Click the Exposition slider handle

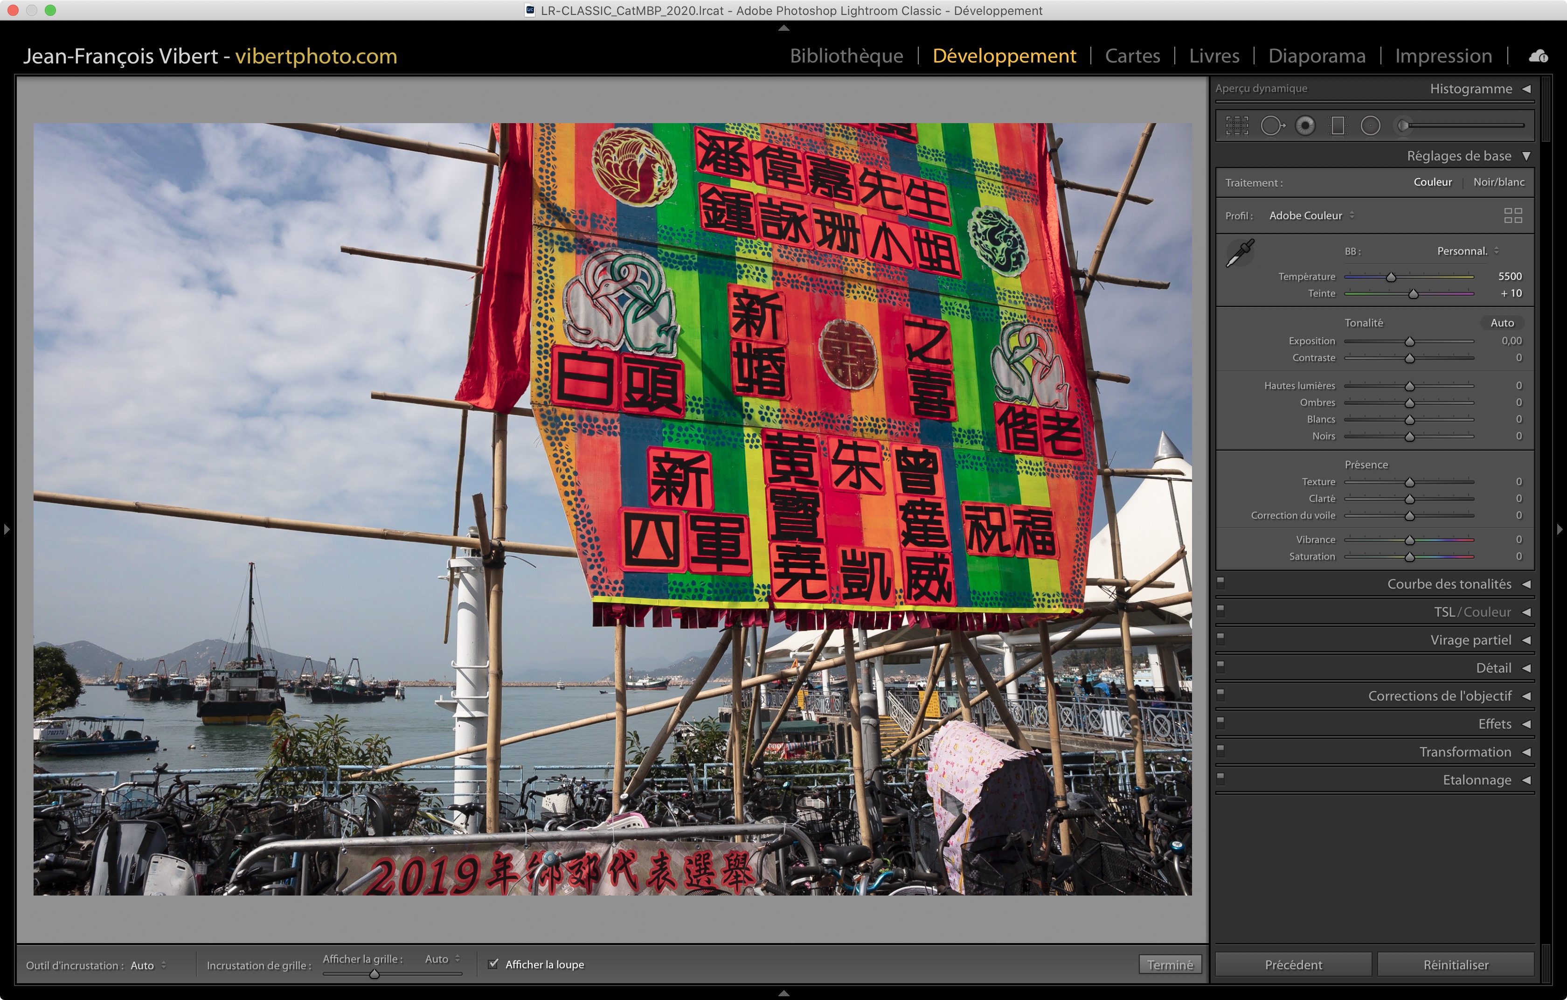pos(1409,341)
